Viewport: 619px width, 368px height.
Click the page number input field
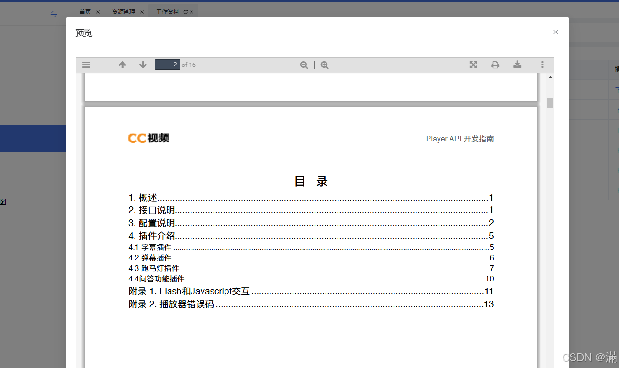click(x=167, y=65)
